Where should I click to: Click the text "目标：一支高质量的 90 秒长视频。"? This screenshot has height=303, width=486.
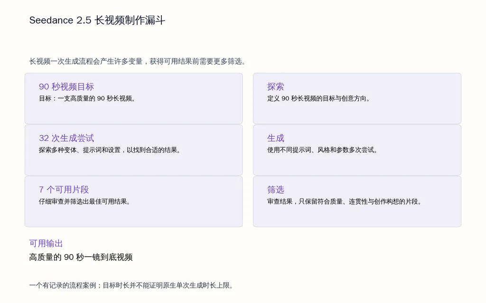(87, 98)
